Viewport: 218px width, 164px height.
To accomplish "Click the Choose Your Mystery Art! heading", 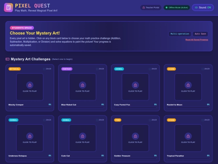I will (x=35, y=33).
